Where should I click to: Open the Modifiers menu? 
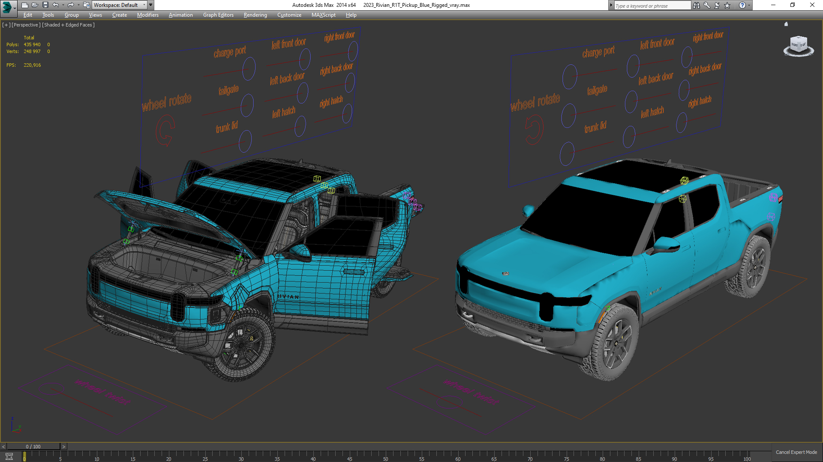tap(148, 15)
